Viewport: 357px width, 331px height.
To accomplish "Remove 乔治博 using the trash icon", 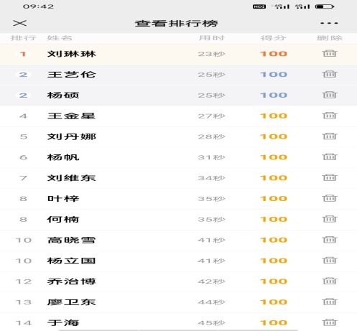I will (330, 281).
